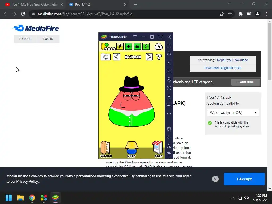Open the Pou help question mark
Viewport: 272px width, 204px height.
(159, 57)
